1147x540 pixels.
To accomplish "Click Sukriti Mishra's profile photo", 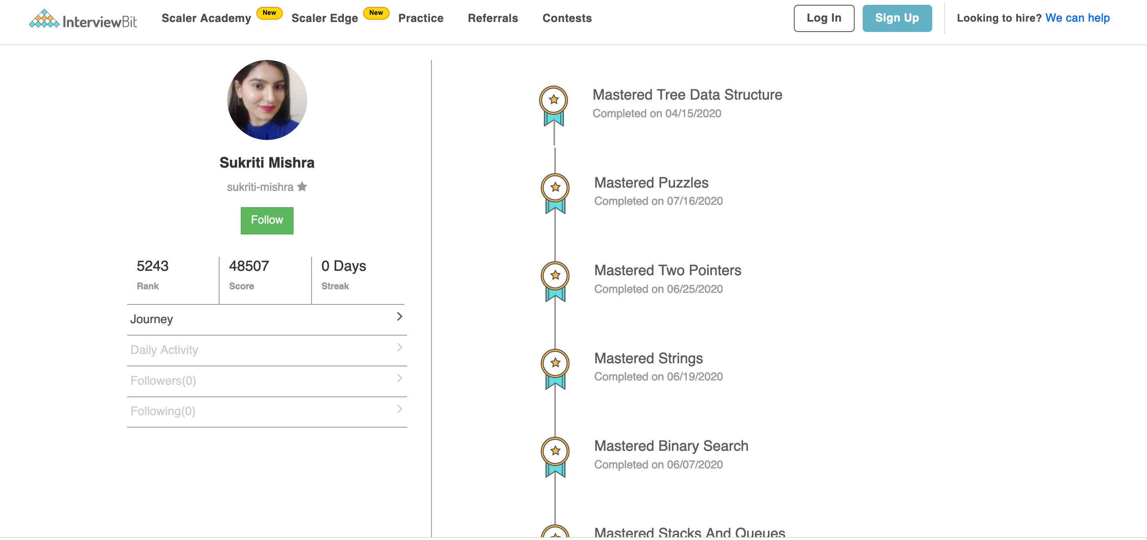I will tap(267, 100).
